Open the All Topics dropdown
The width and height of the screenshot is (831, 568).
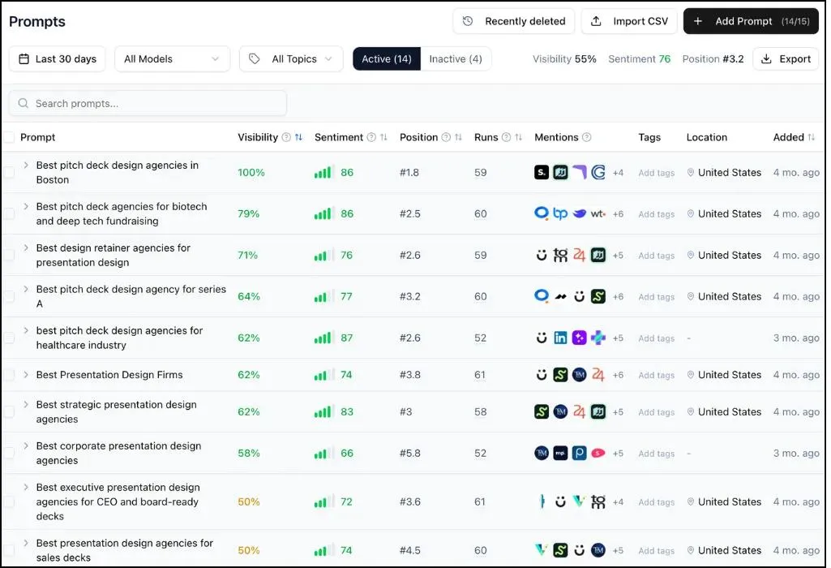291,59
